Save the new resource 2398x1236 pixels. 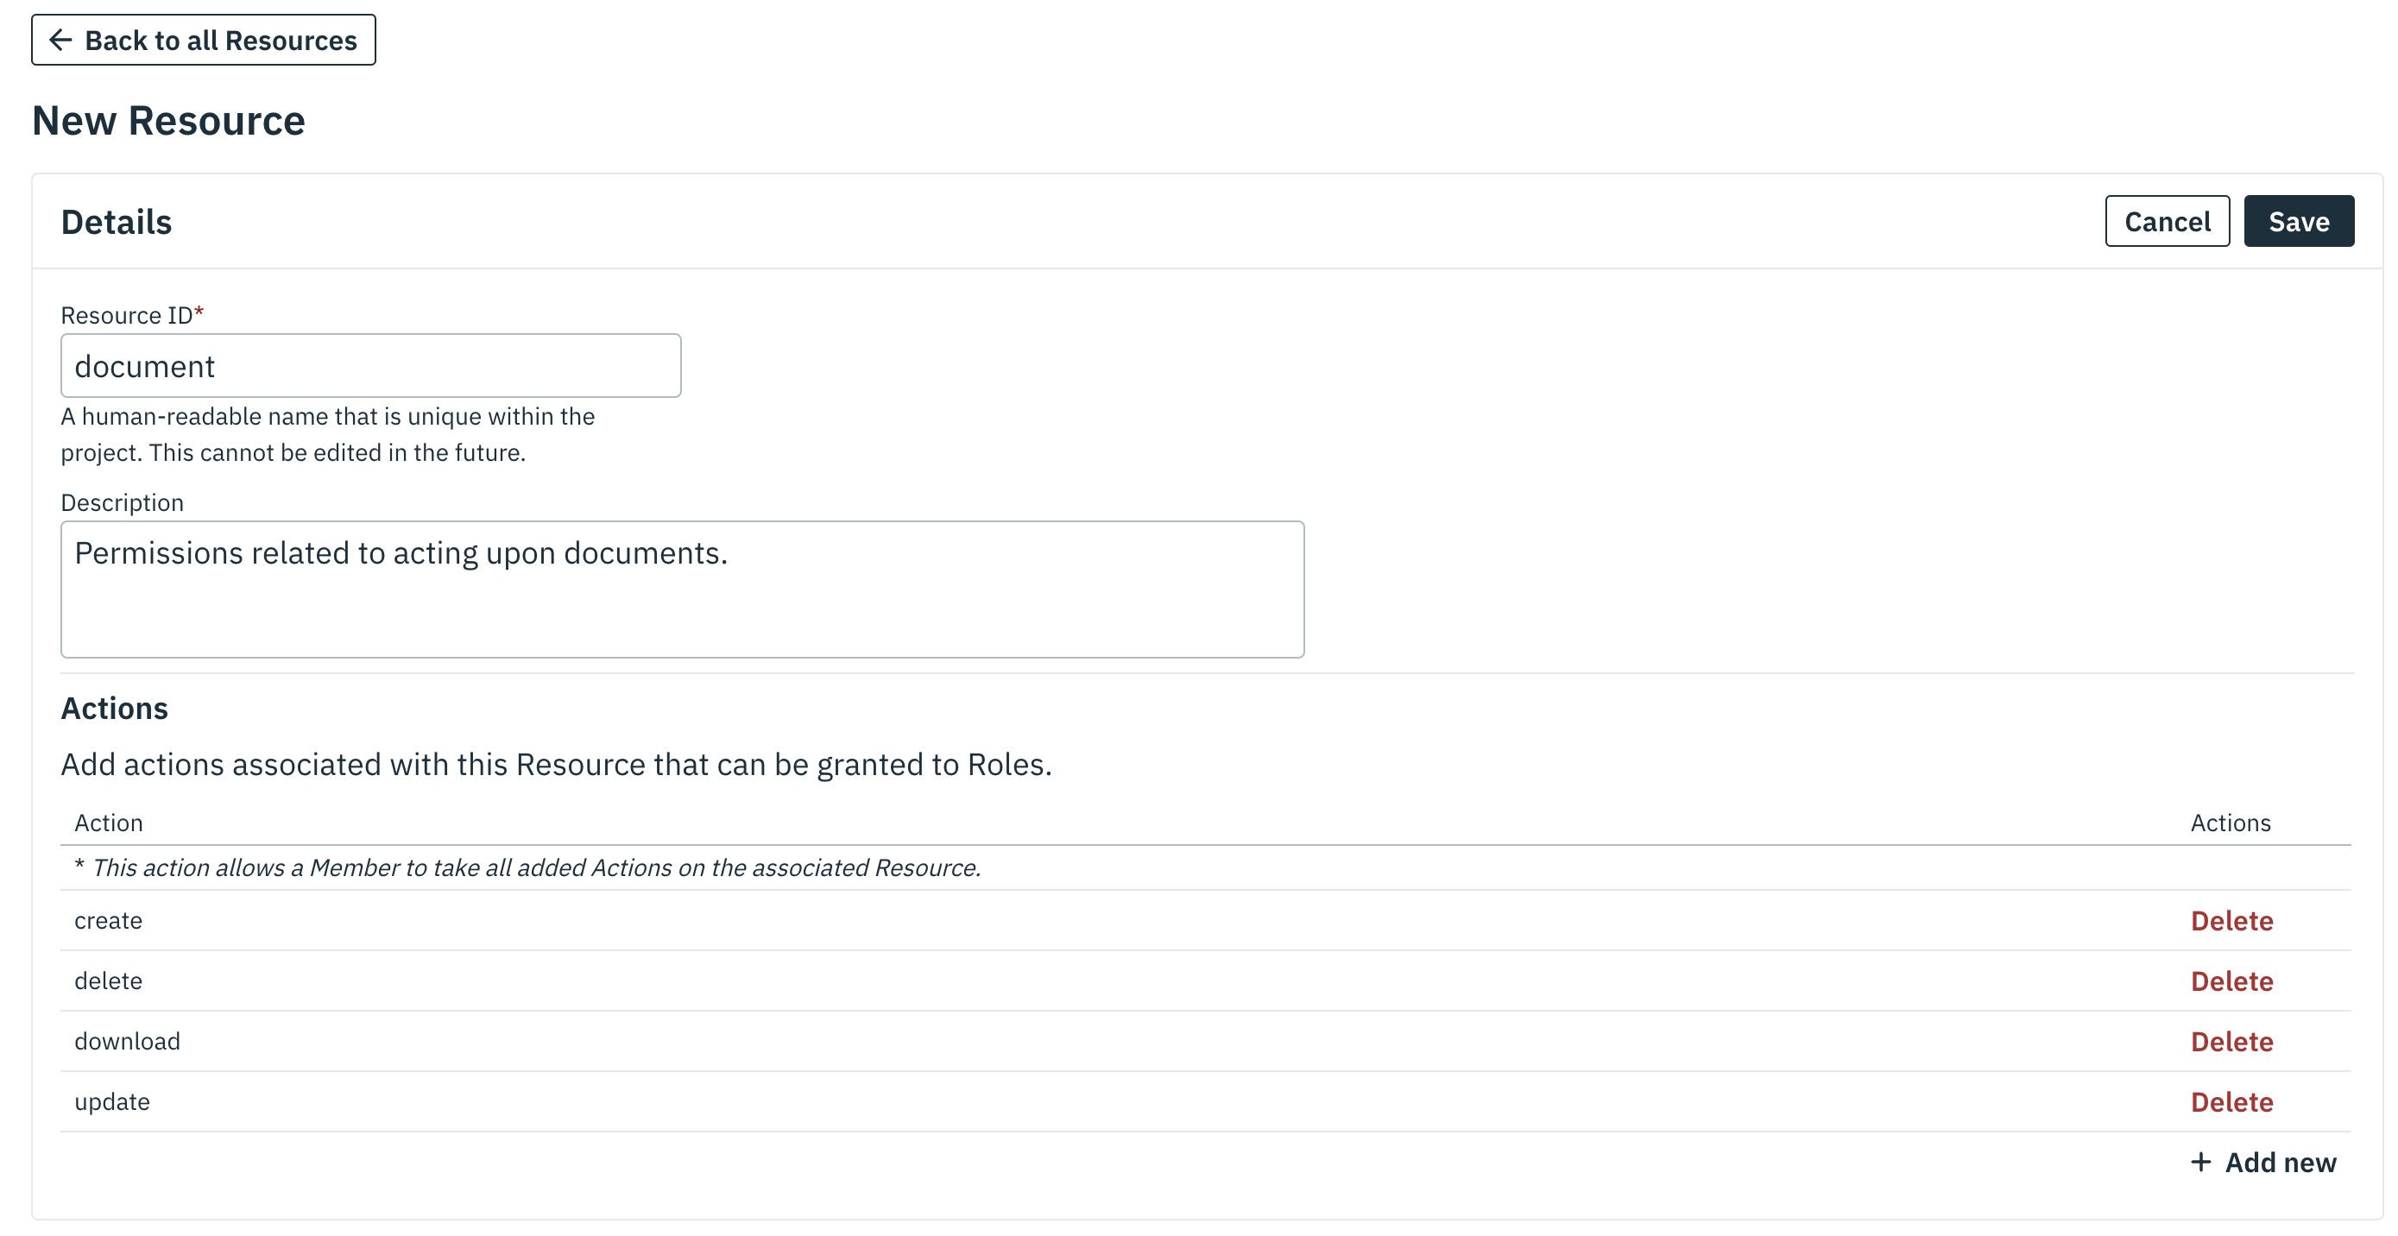click(2299, 222)
